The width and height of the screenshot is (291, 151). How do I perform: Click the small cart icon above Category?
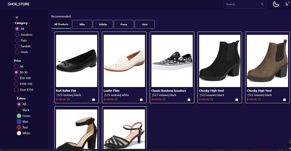click(x=17, y=17)
